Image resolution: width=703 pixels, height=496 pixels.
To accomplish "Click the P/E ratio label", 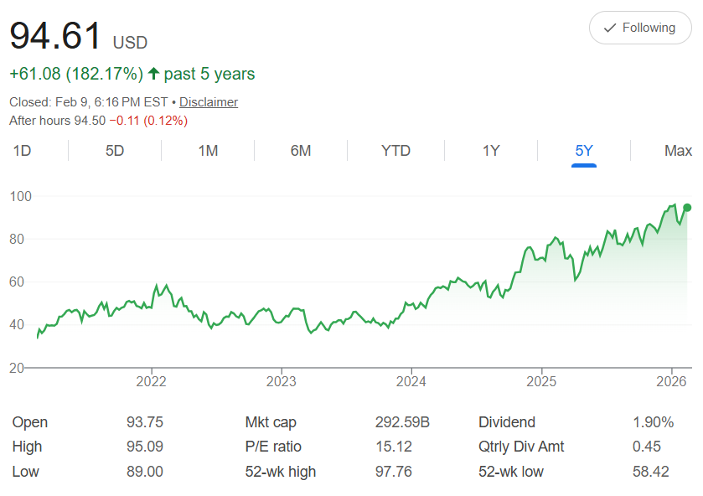I will click(273, 447).
